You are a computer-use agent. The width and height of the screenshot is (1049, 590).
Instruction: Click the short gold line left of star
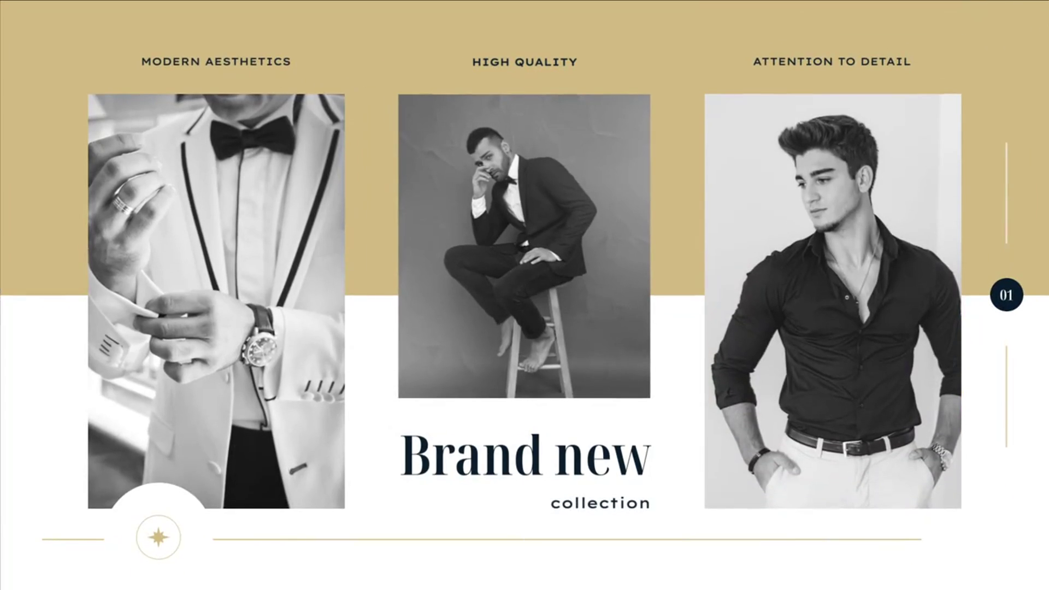click(x=73, y=539)
